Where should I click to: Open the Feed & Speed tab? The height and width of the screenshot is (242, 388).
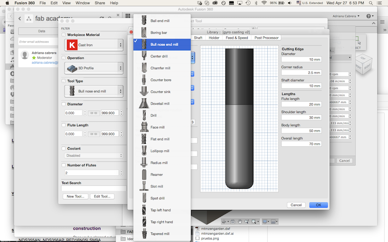click(237, 38)
